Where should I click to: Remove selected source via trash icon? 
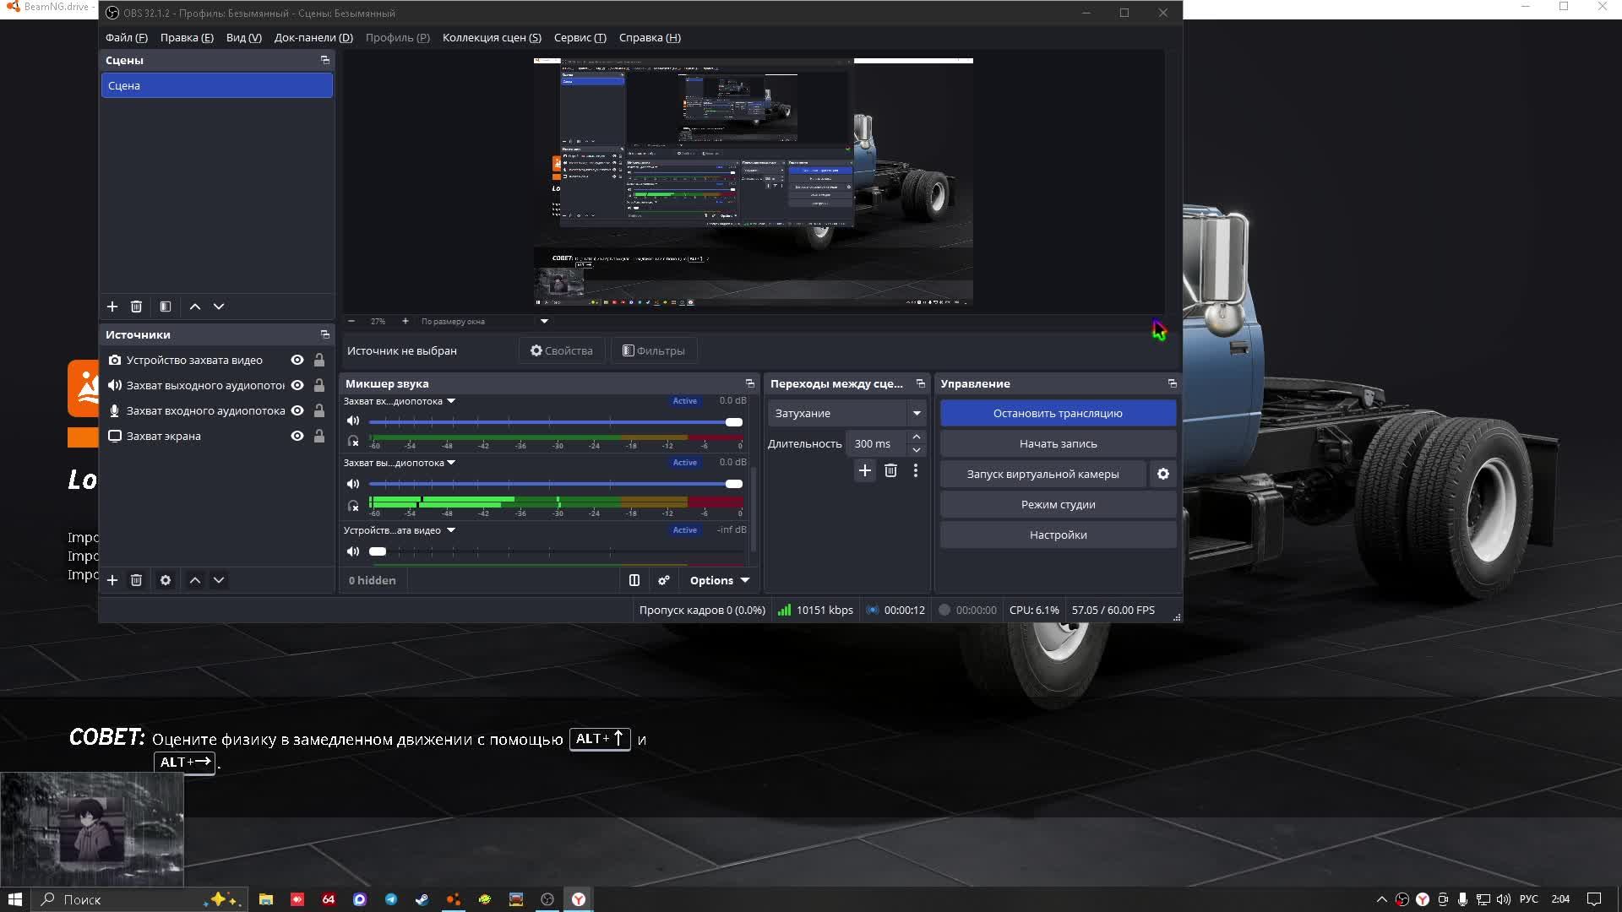(x=136, y=580)
